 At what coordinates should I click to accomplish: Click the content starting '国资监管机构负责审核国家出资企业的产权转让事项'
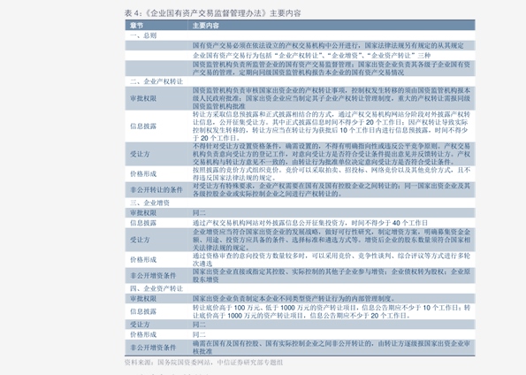(x=332, y=98)
